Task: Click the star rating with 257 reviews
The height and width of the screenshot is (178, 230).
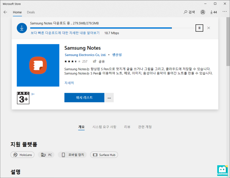Action: tap(76, 62)
